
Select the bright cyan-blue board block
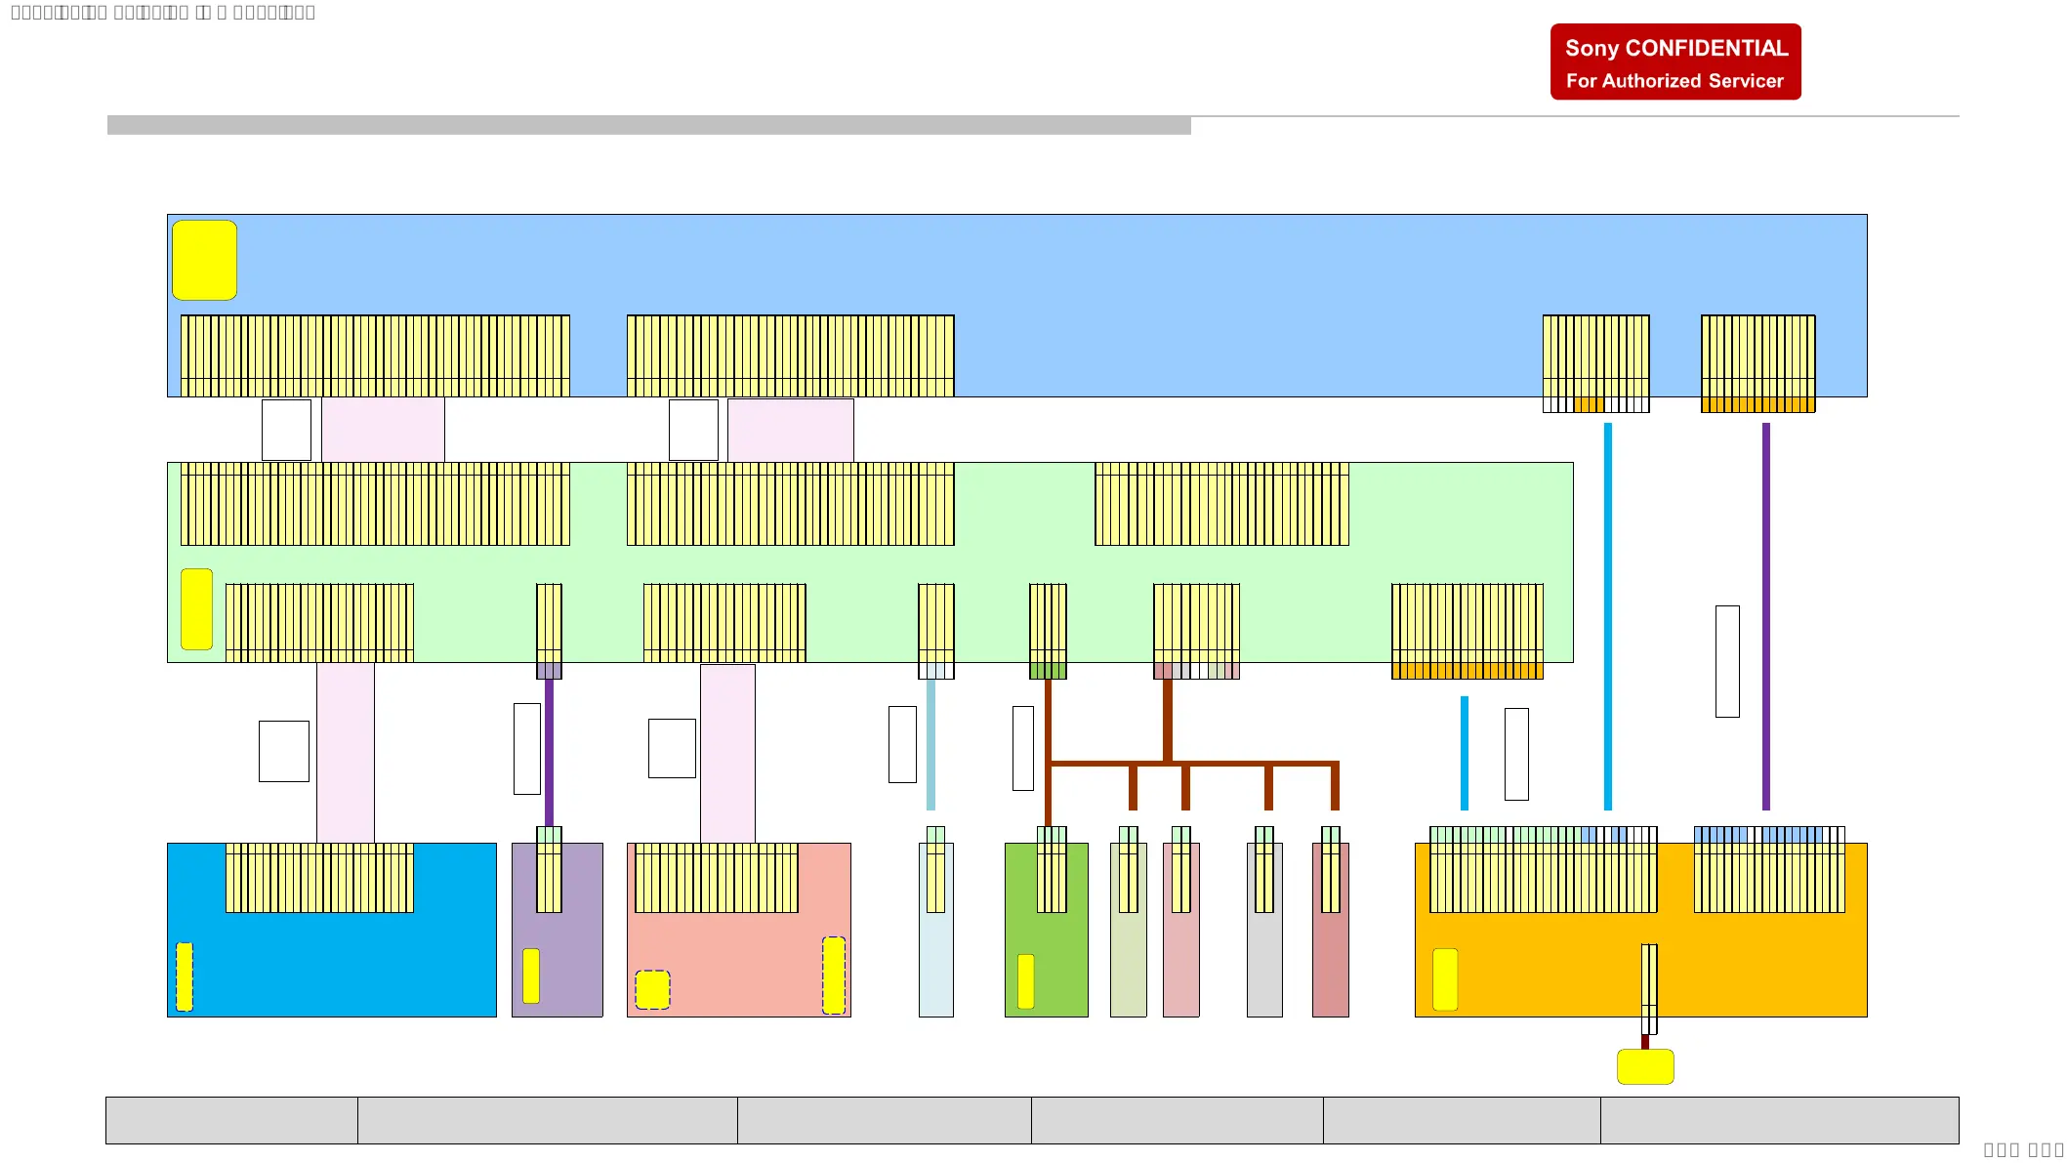[331, 930]
